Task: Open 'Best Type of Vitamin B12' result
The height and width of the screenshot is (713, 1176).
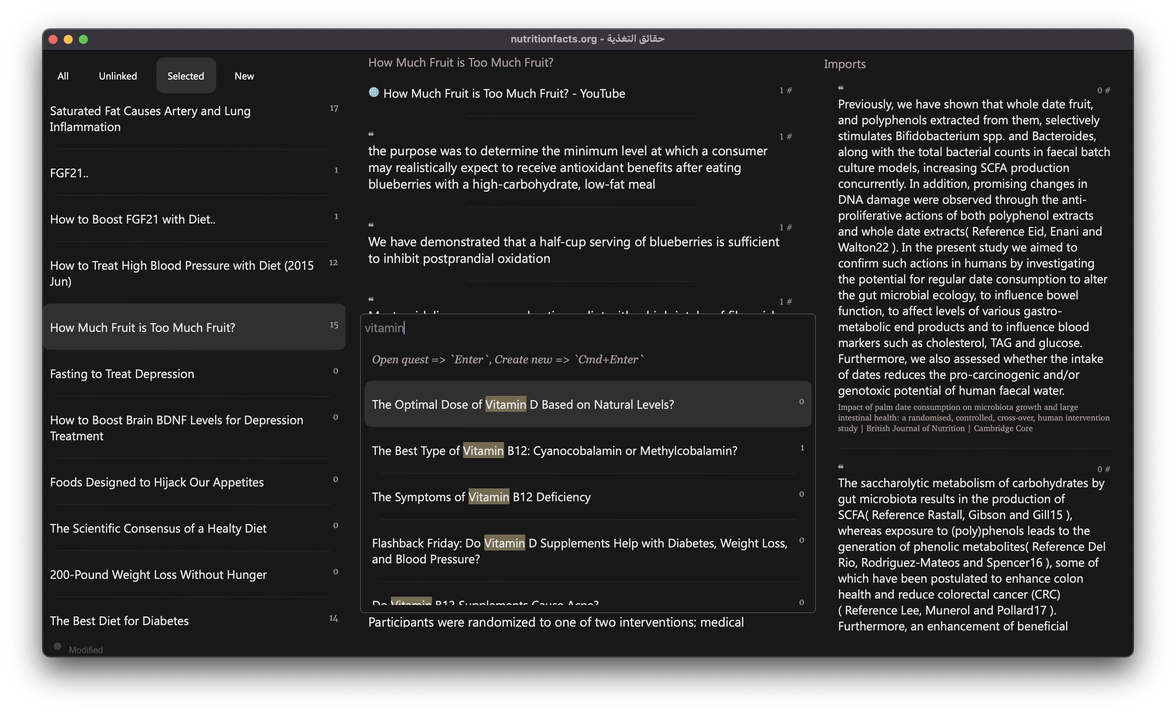Action: [588, 450]
